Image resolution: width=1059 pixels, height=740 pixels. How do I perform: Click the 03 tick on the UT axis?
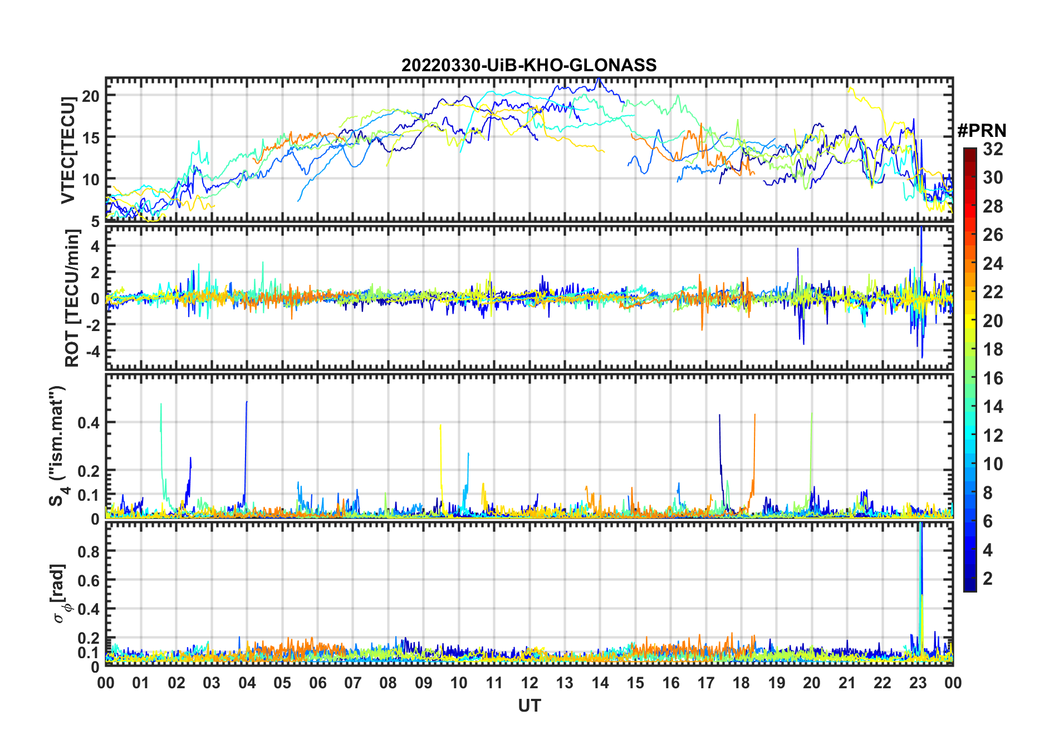tap(212, 683)
